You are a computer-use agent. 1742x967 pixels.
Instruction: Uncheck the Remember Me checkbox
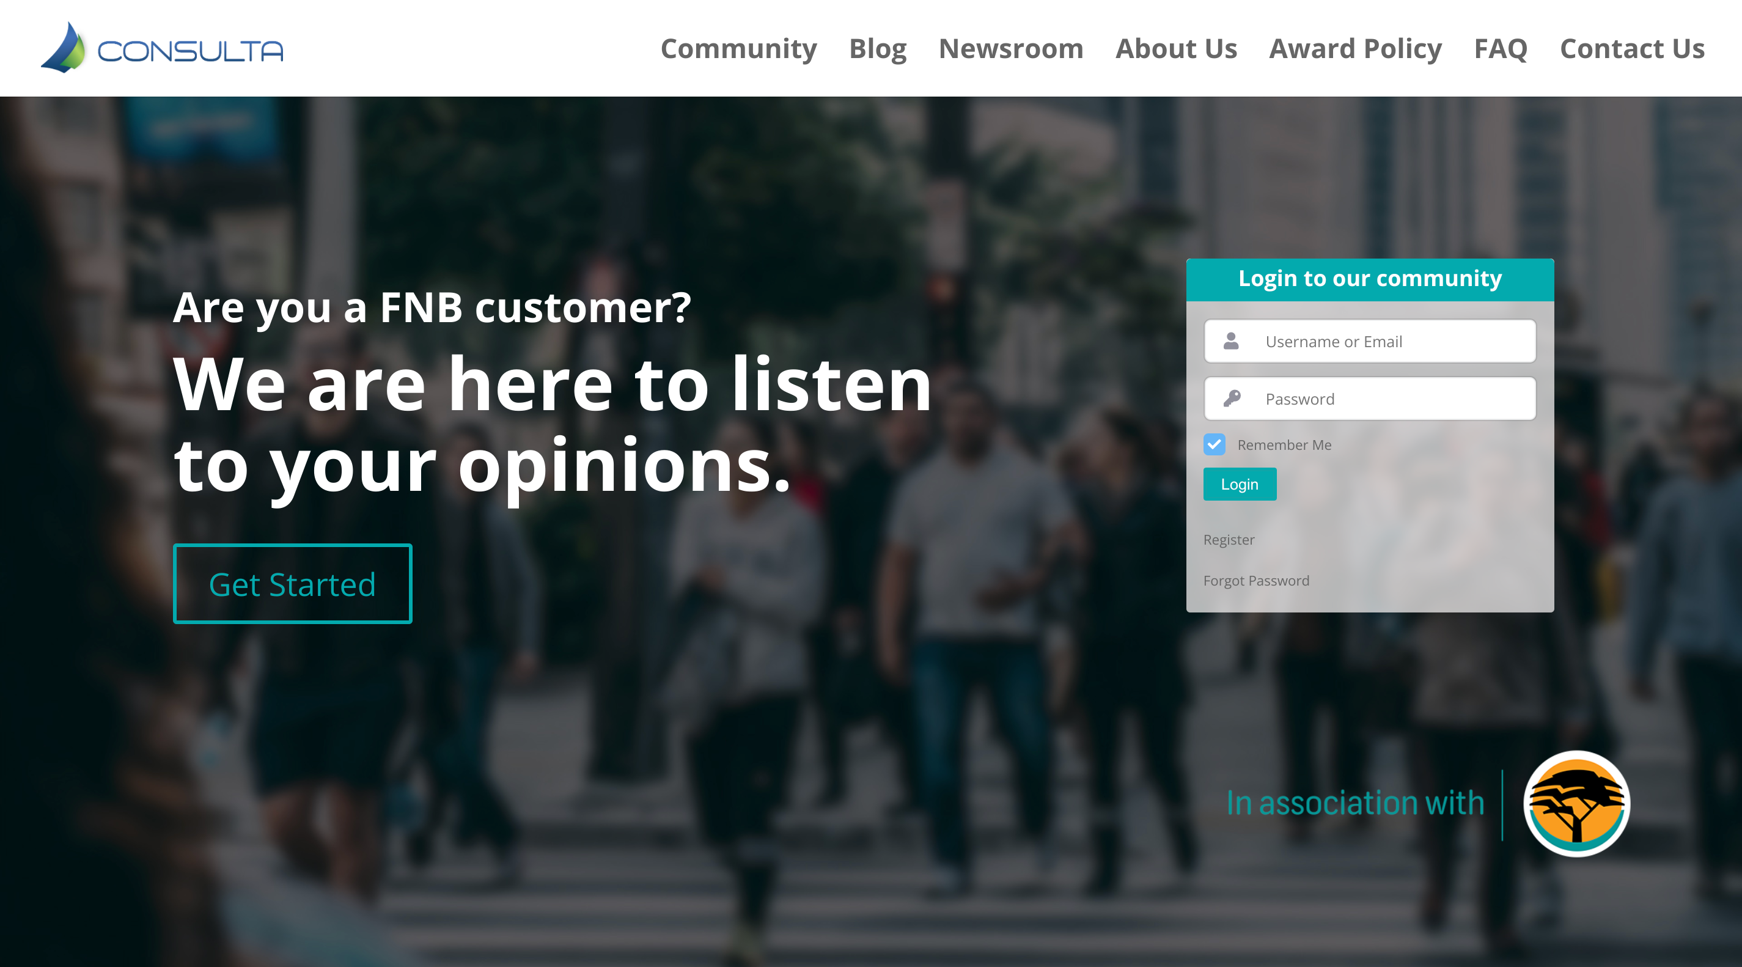[1214, 444]
